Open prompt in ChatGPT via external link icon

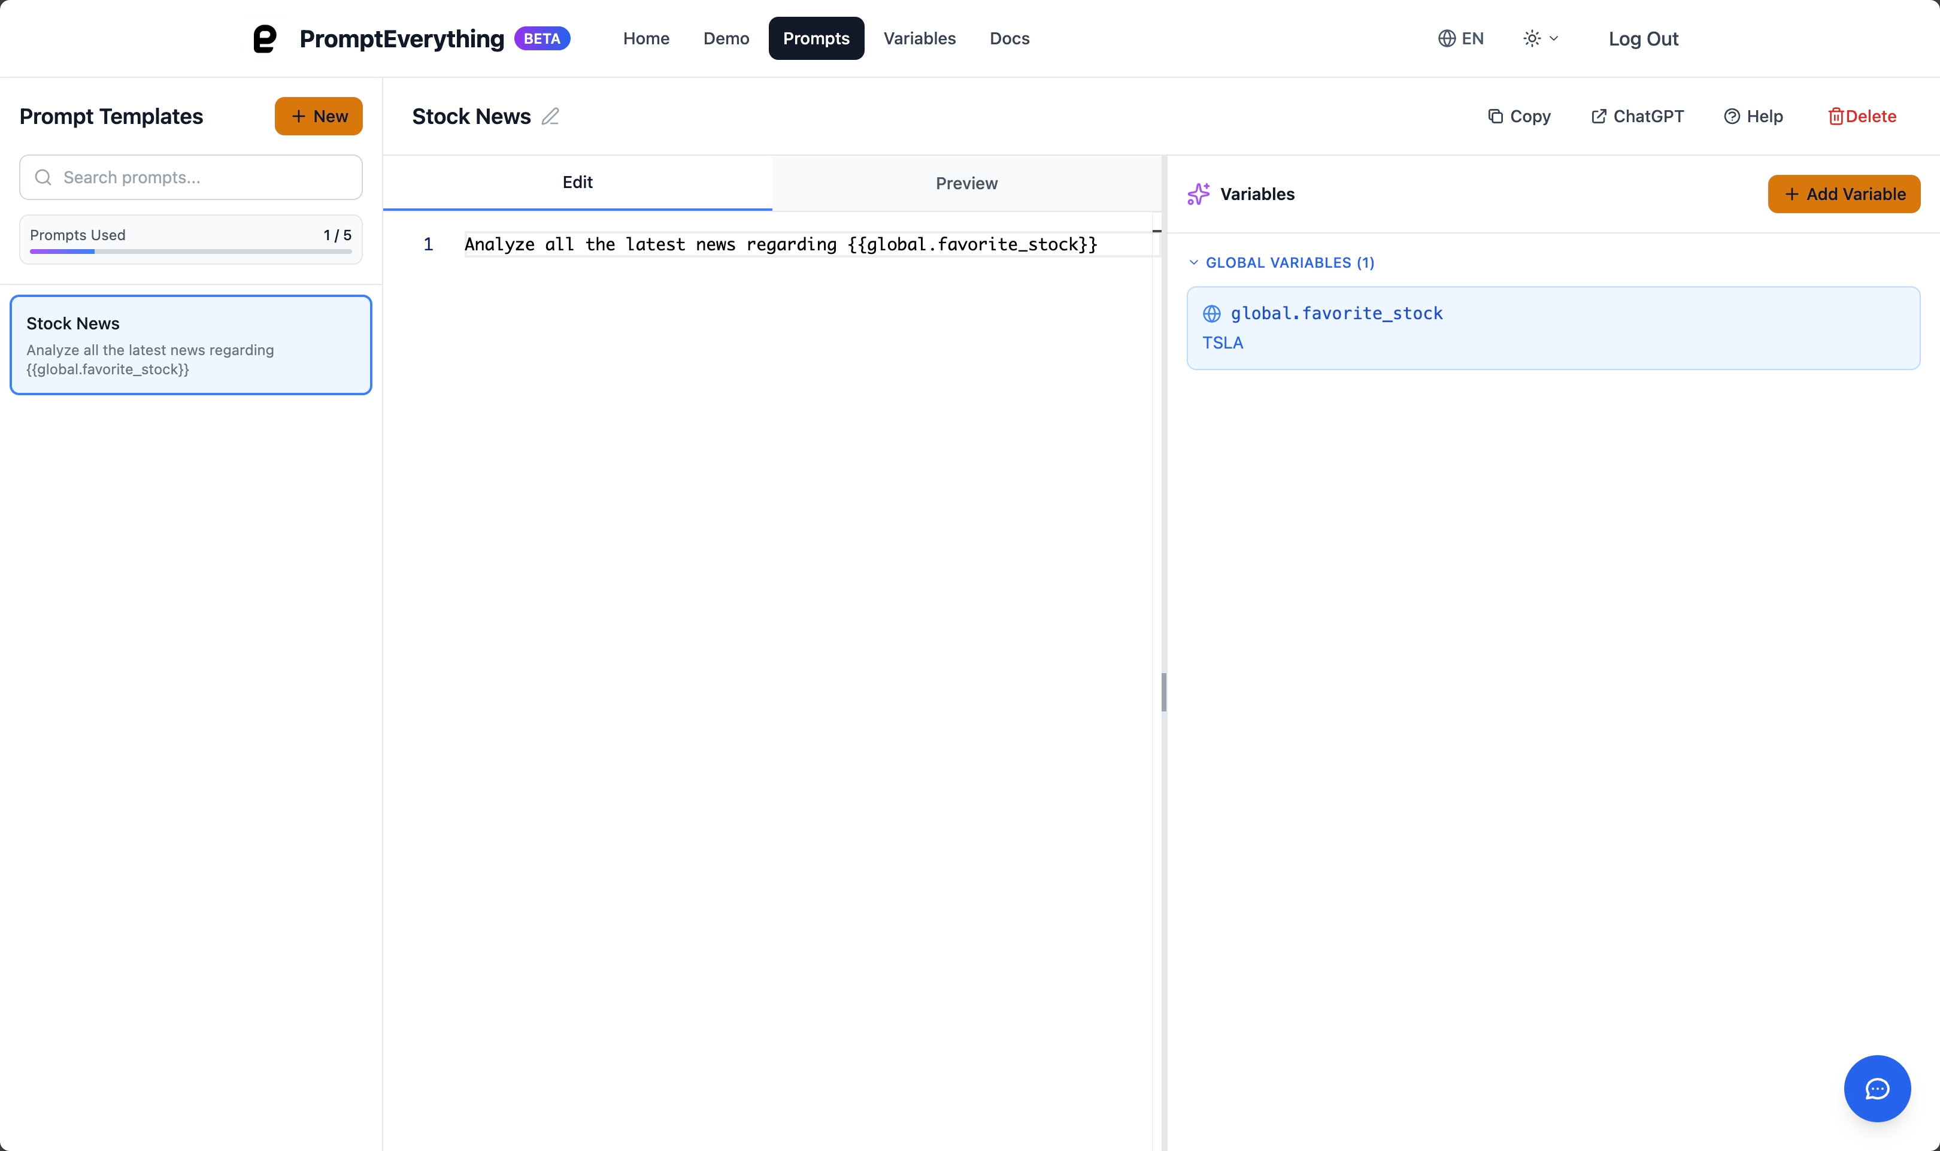pos(1598,116)
